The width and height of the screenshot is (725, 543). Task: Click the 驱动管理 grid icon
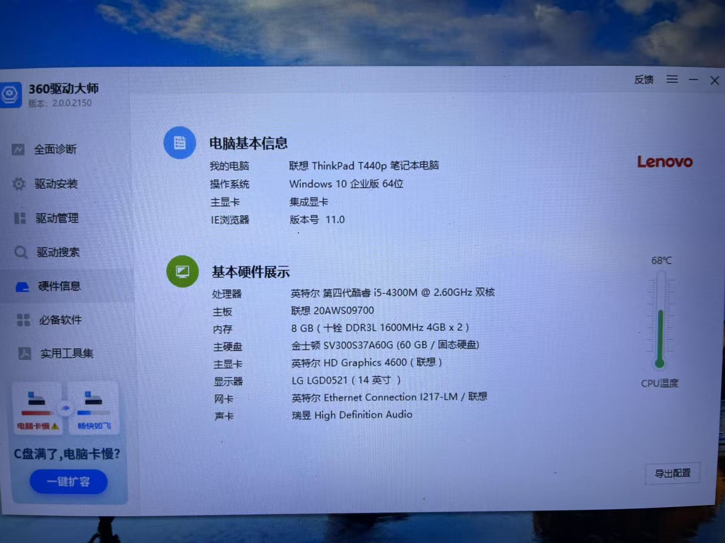point(20,218)
